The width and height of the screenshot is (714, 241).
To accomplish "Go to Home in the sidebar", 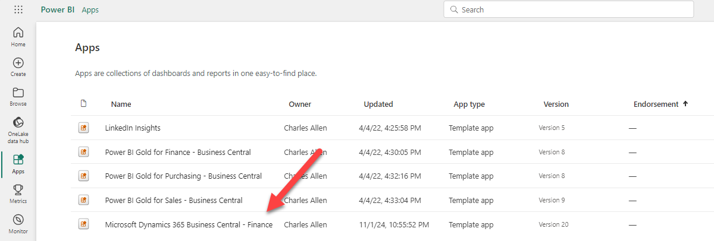I will point(18,37).
